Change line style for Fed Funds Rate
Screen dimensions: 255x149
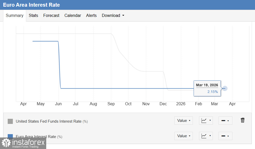tap(225, 121)
